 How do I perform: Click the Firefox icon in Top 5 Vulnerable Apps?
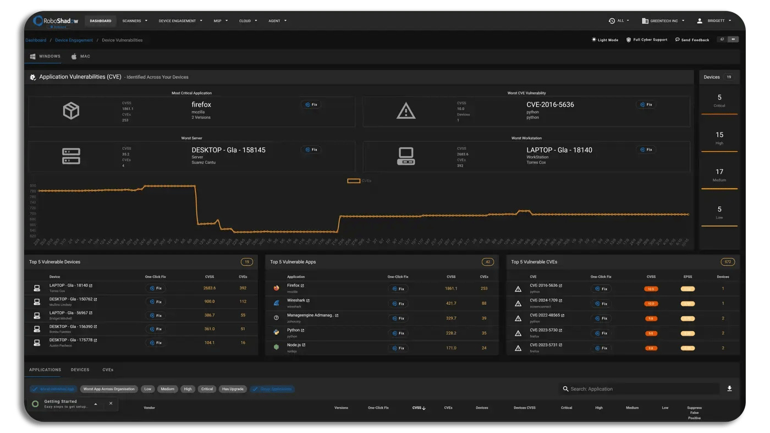pos(277,288)
